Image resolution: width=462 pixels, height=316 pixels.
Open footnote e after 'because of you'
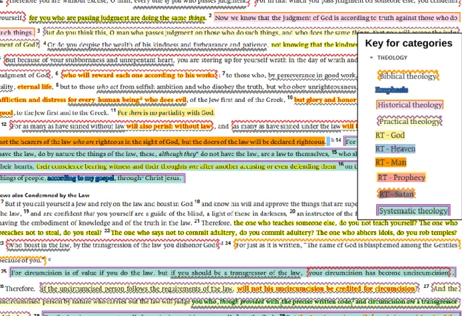click(50, 259)
